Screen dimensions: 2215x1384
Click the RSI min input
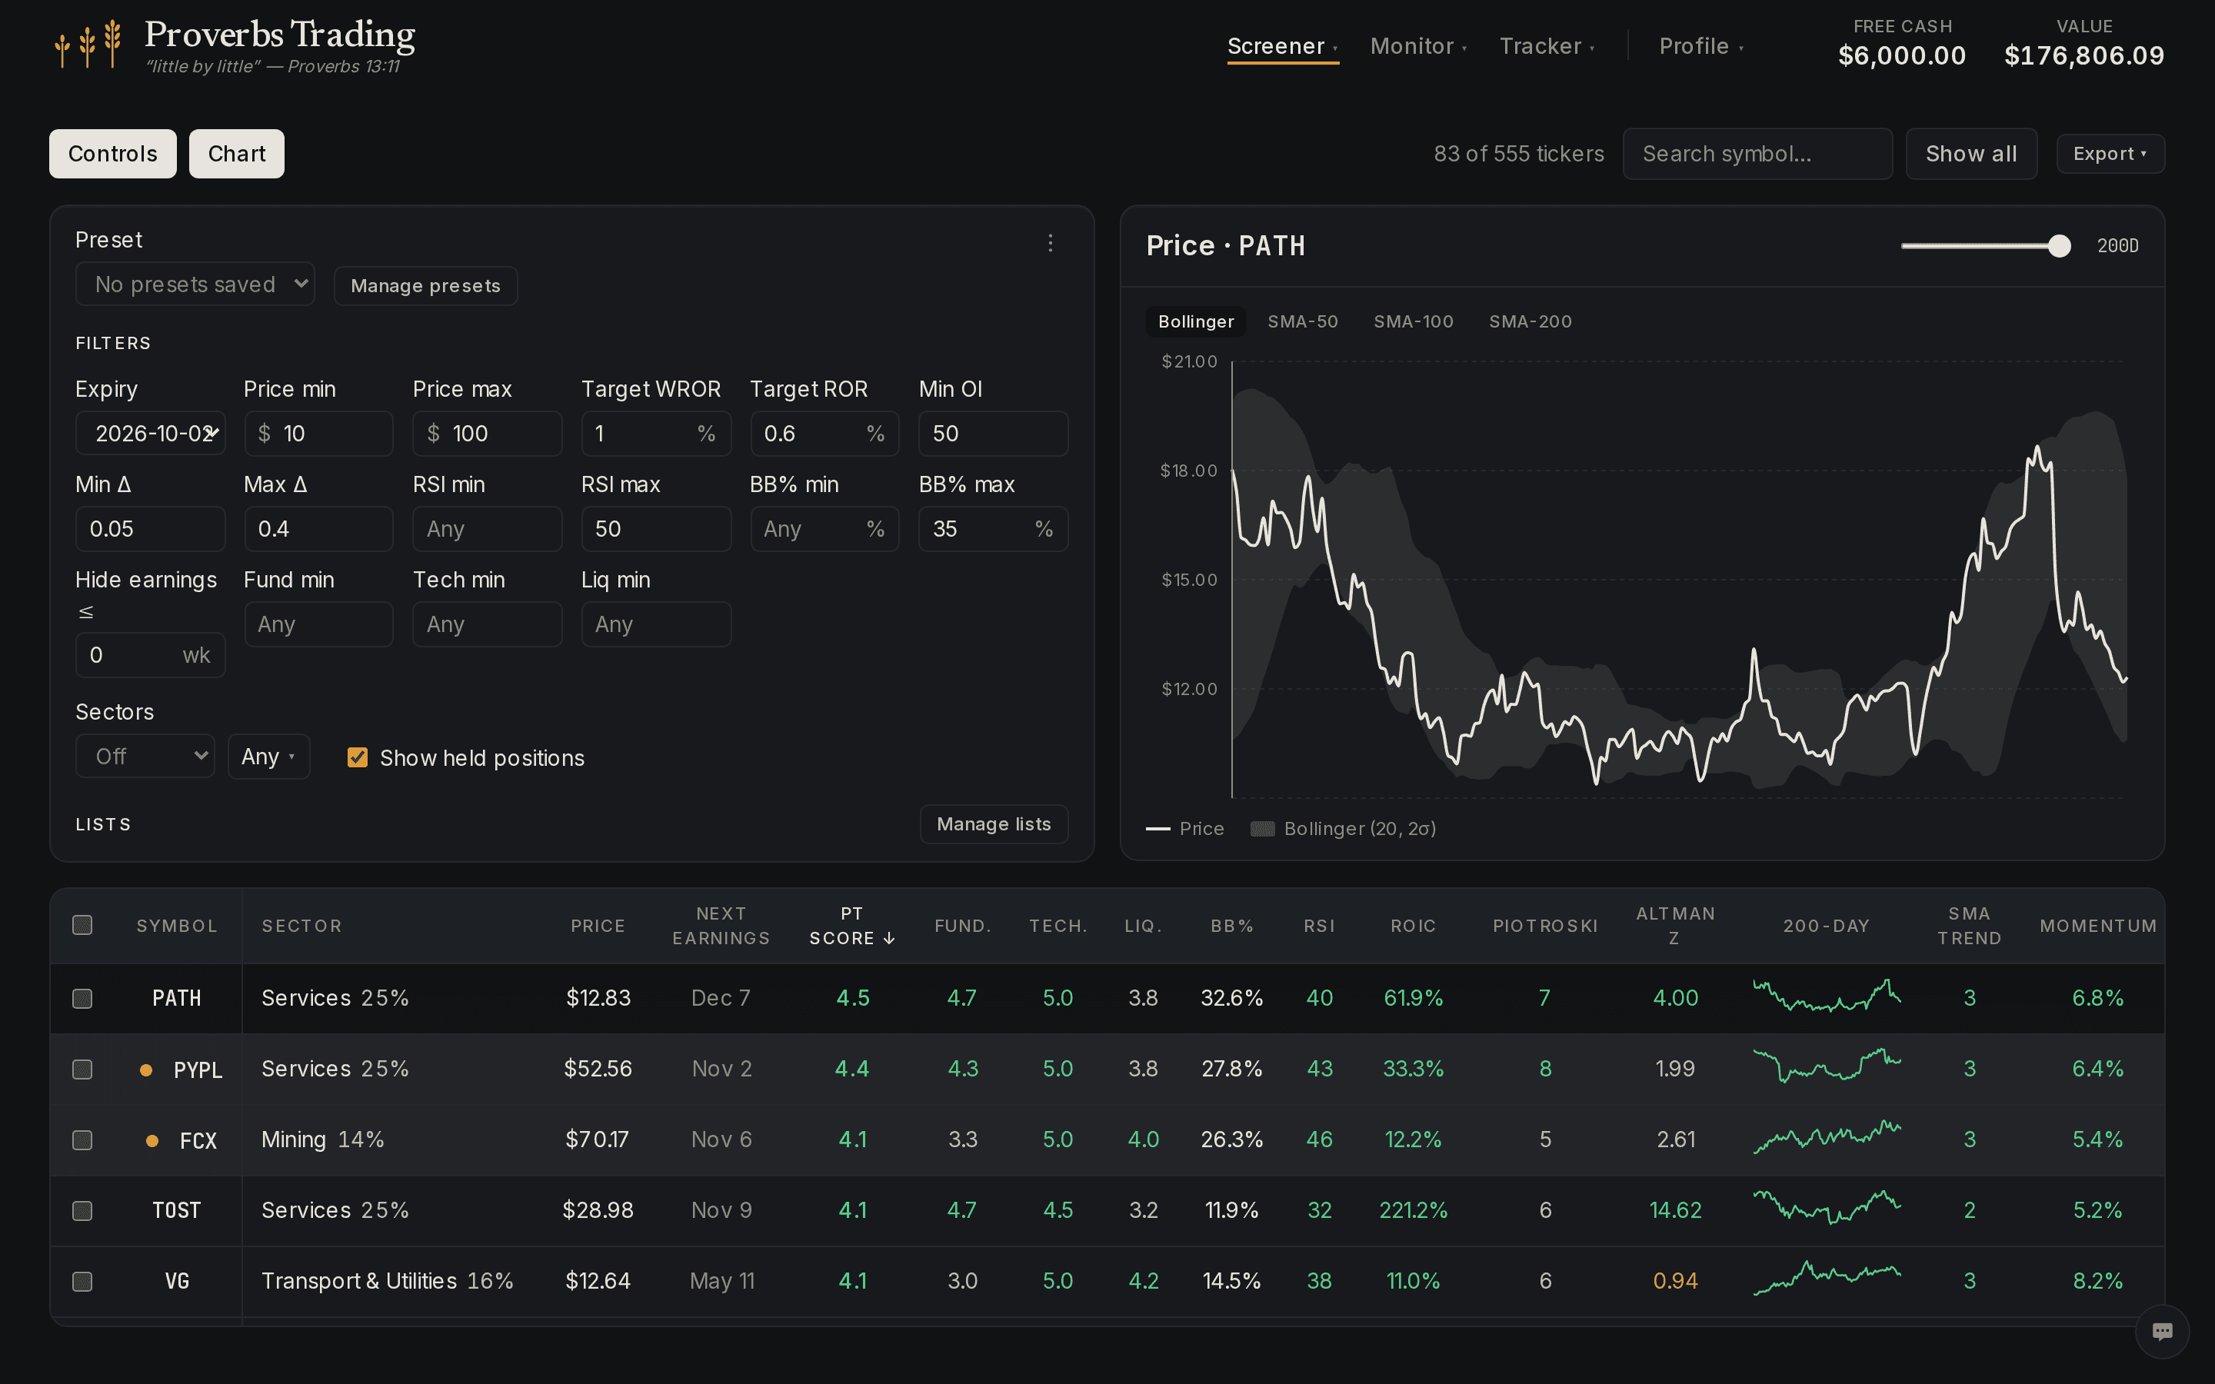click(x=487, y=529)
